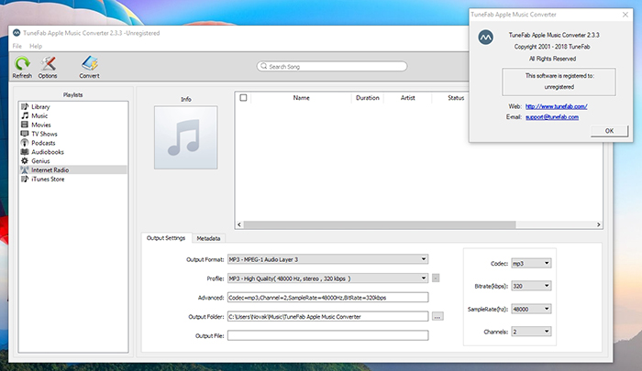Click the TuneFab logo in title bar

17,33
